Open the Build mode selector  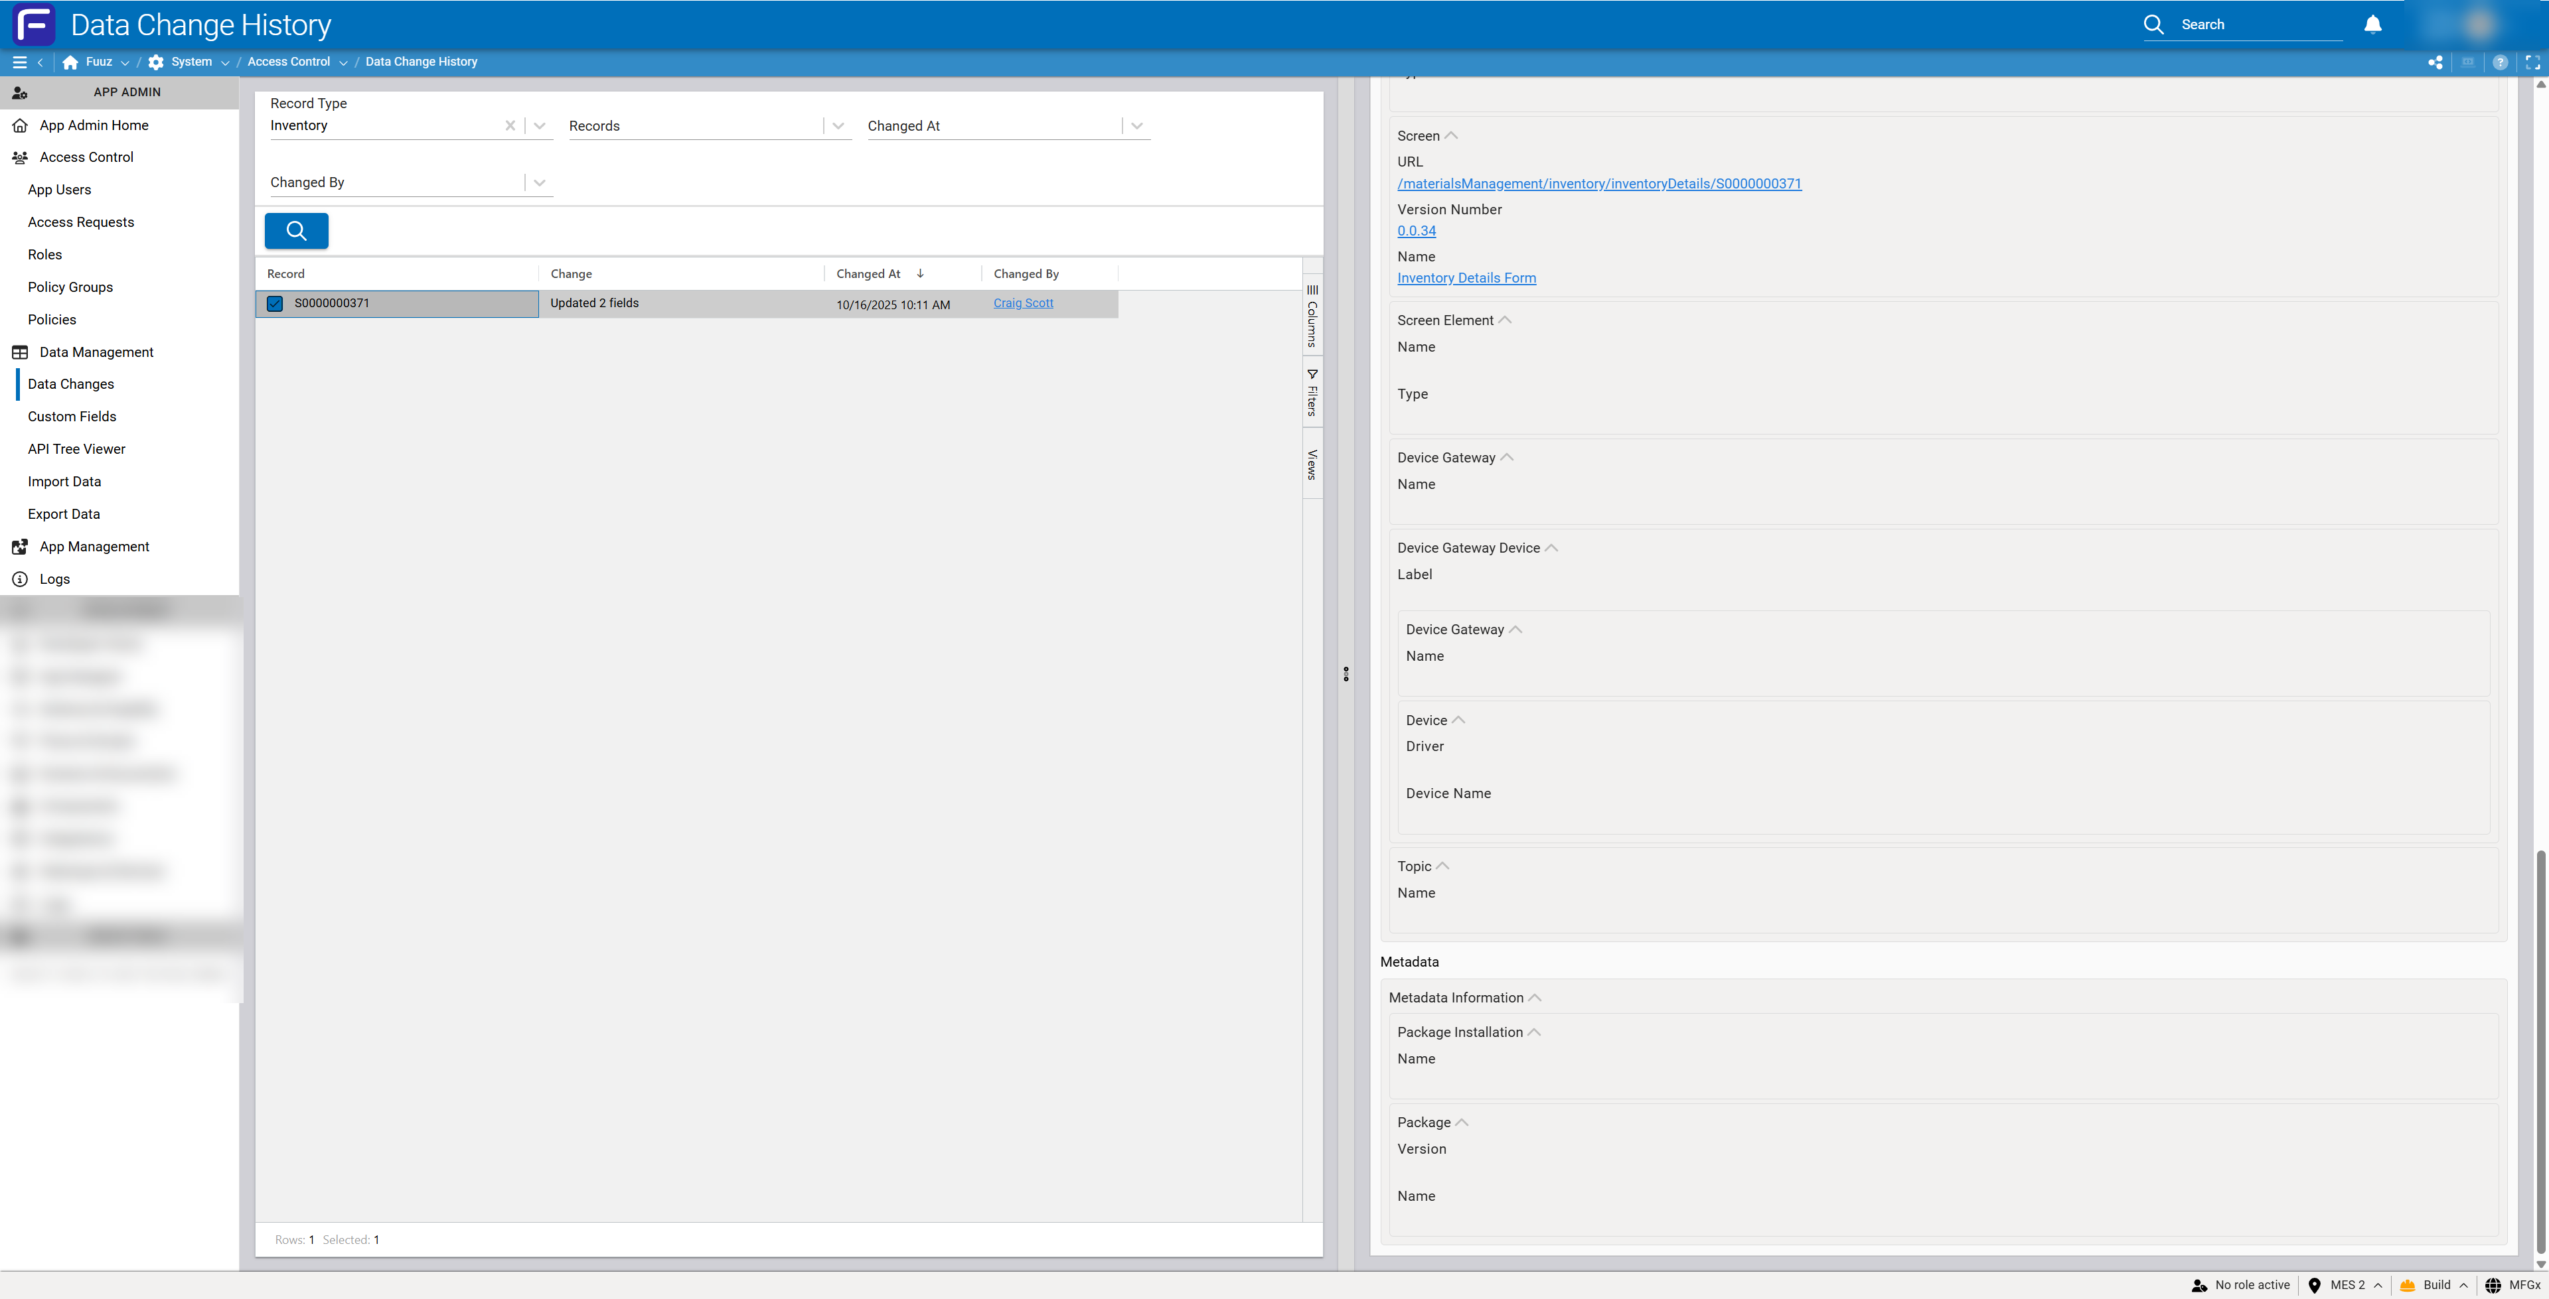coord(2445,1285)
